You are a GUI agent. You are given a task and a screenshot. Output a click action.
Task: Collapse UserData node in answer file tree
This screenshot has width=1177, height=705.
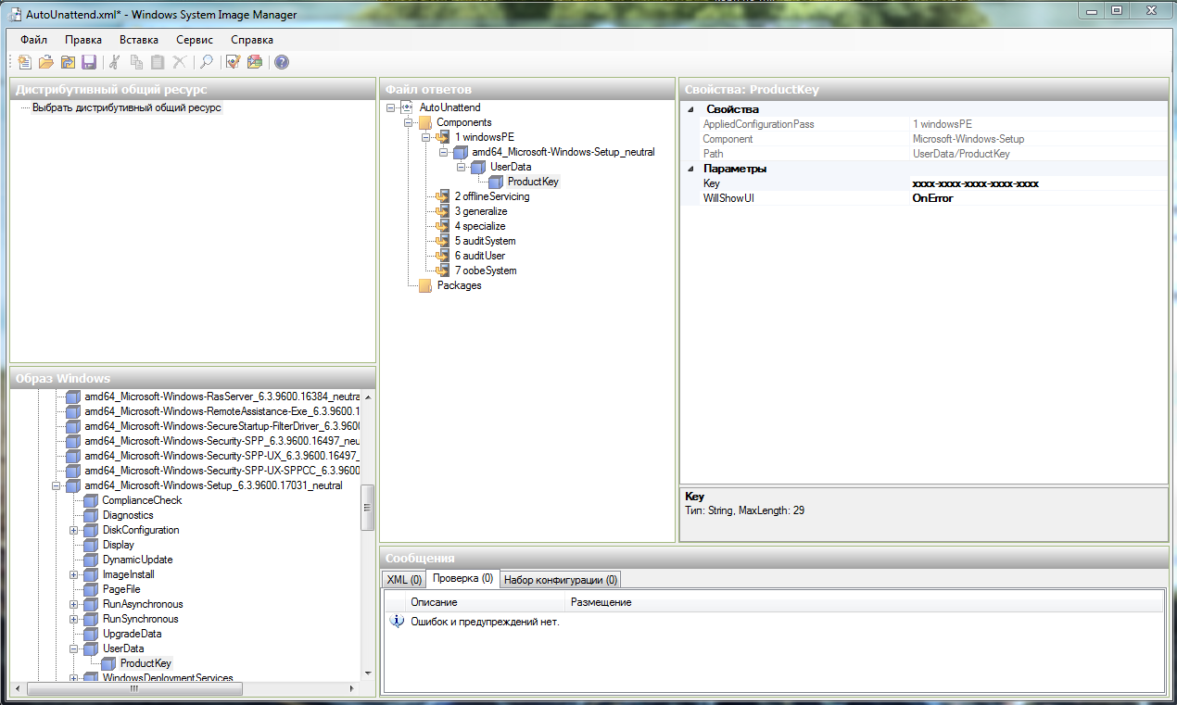point(461,167)
